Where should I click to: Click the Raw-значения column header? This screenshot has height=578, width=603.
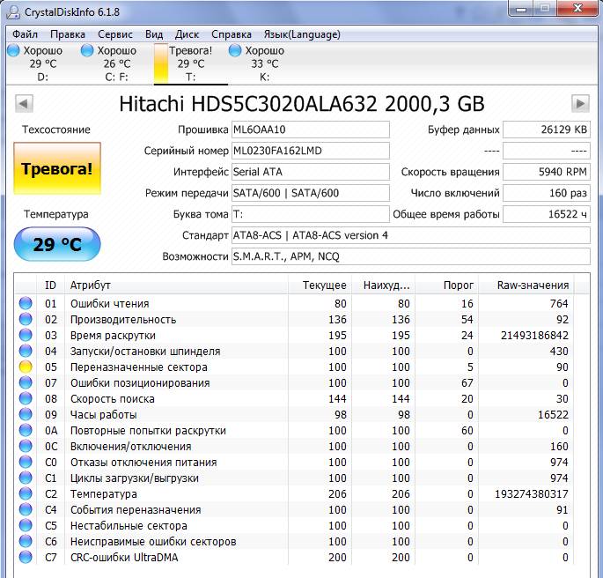[526, 285]
